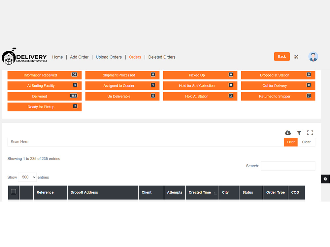Click the orange Filter button
This screenshot has width=330, height=247.
click(x=291, y=142)
